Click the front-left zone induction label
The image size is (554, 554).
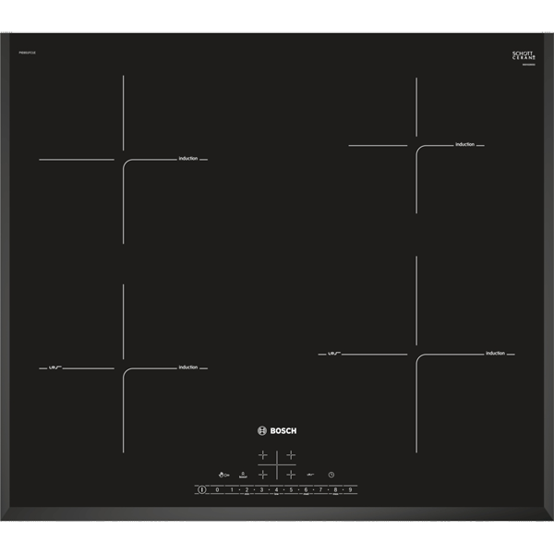(188, 367)
